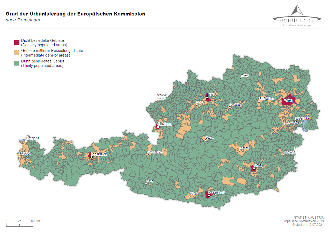The height and width of the screenshot is (232, 330).
Task: Click 'Gebiete mittlerer Besiedlungsdichte' legend text
Action: pyautogui.click(x=52, y=51)
